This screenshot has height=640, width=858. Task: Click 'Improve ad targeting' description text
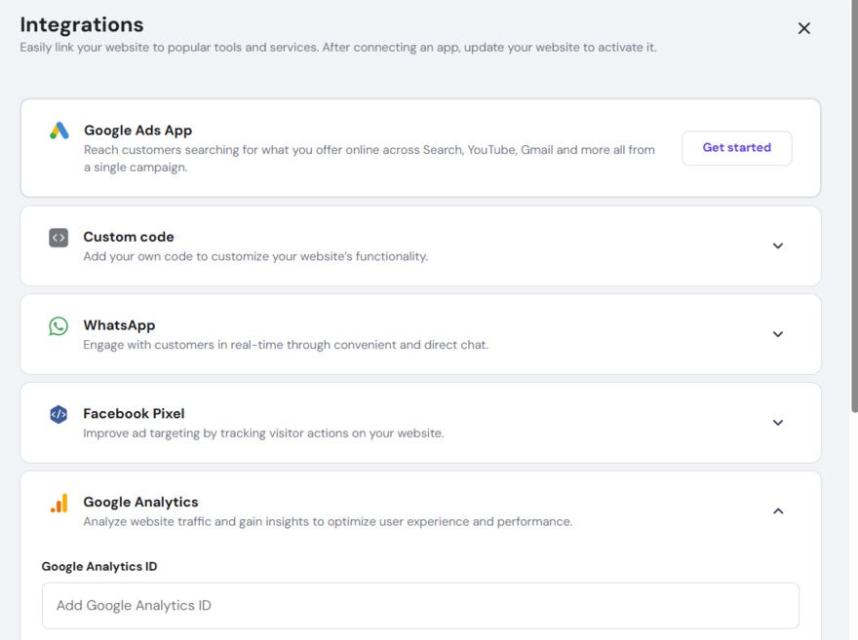(263, 433)
